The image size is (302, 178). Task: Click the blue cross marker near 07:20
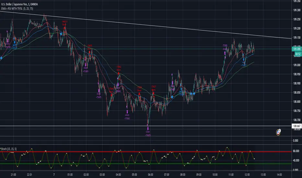pyautogui.click(x=172, y=97)
